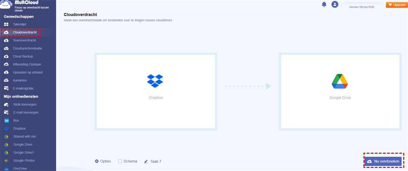Select Google Drive1 in the drive list
Screen dimensions: 408x171
[23, 153]
